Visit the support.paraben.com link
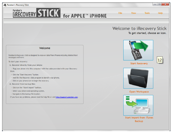This screenshot has width=173, height=133. 66,97
